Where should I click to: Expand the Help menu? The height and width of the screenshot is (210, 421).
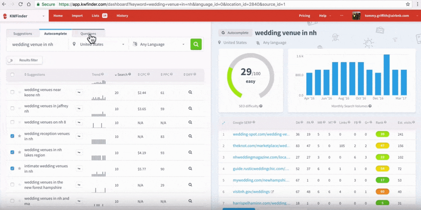coord(325,16)
